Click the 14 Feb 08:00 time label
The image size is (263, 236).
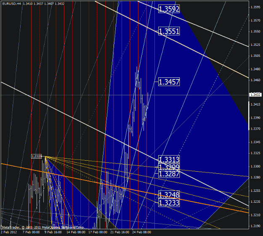pyautogui.click(x=76, y=232)
